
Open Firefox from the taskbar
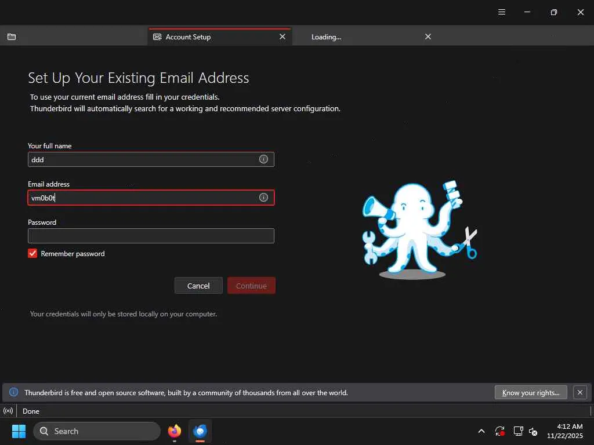point(174,431)
